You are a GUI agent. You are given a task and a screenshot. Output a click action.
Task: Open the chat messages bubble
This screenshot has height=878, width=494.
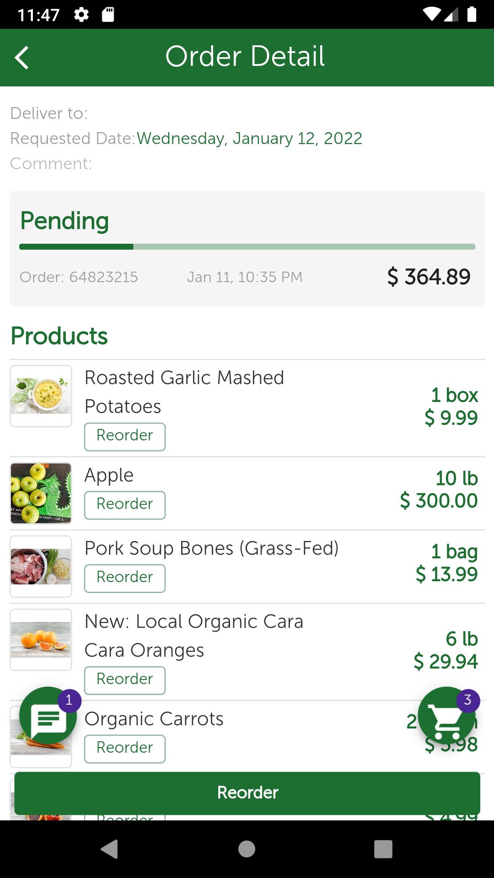click(48, 716)
